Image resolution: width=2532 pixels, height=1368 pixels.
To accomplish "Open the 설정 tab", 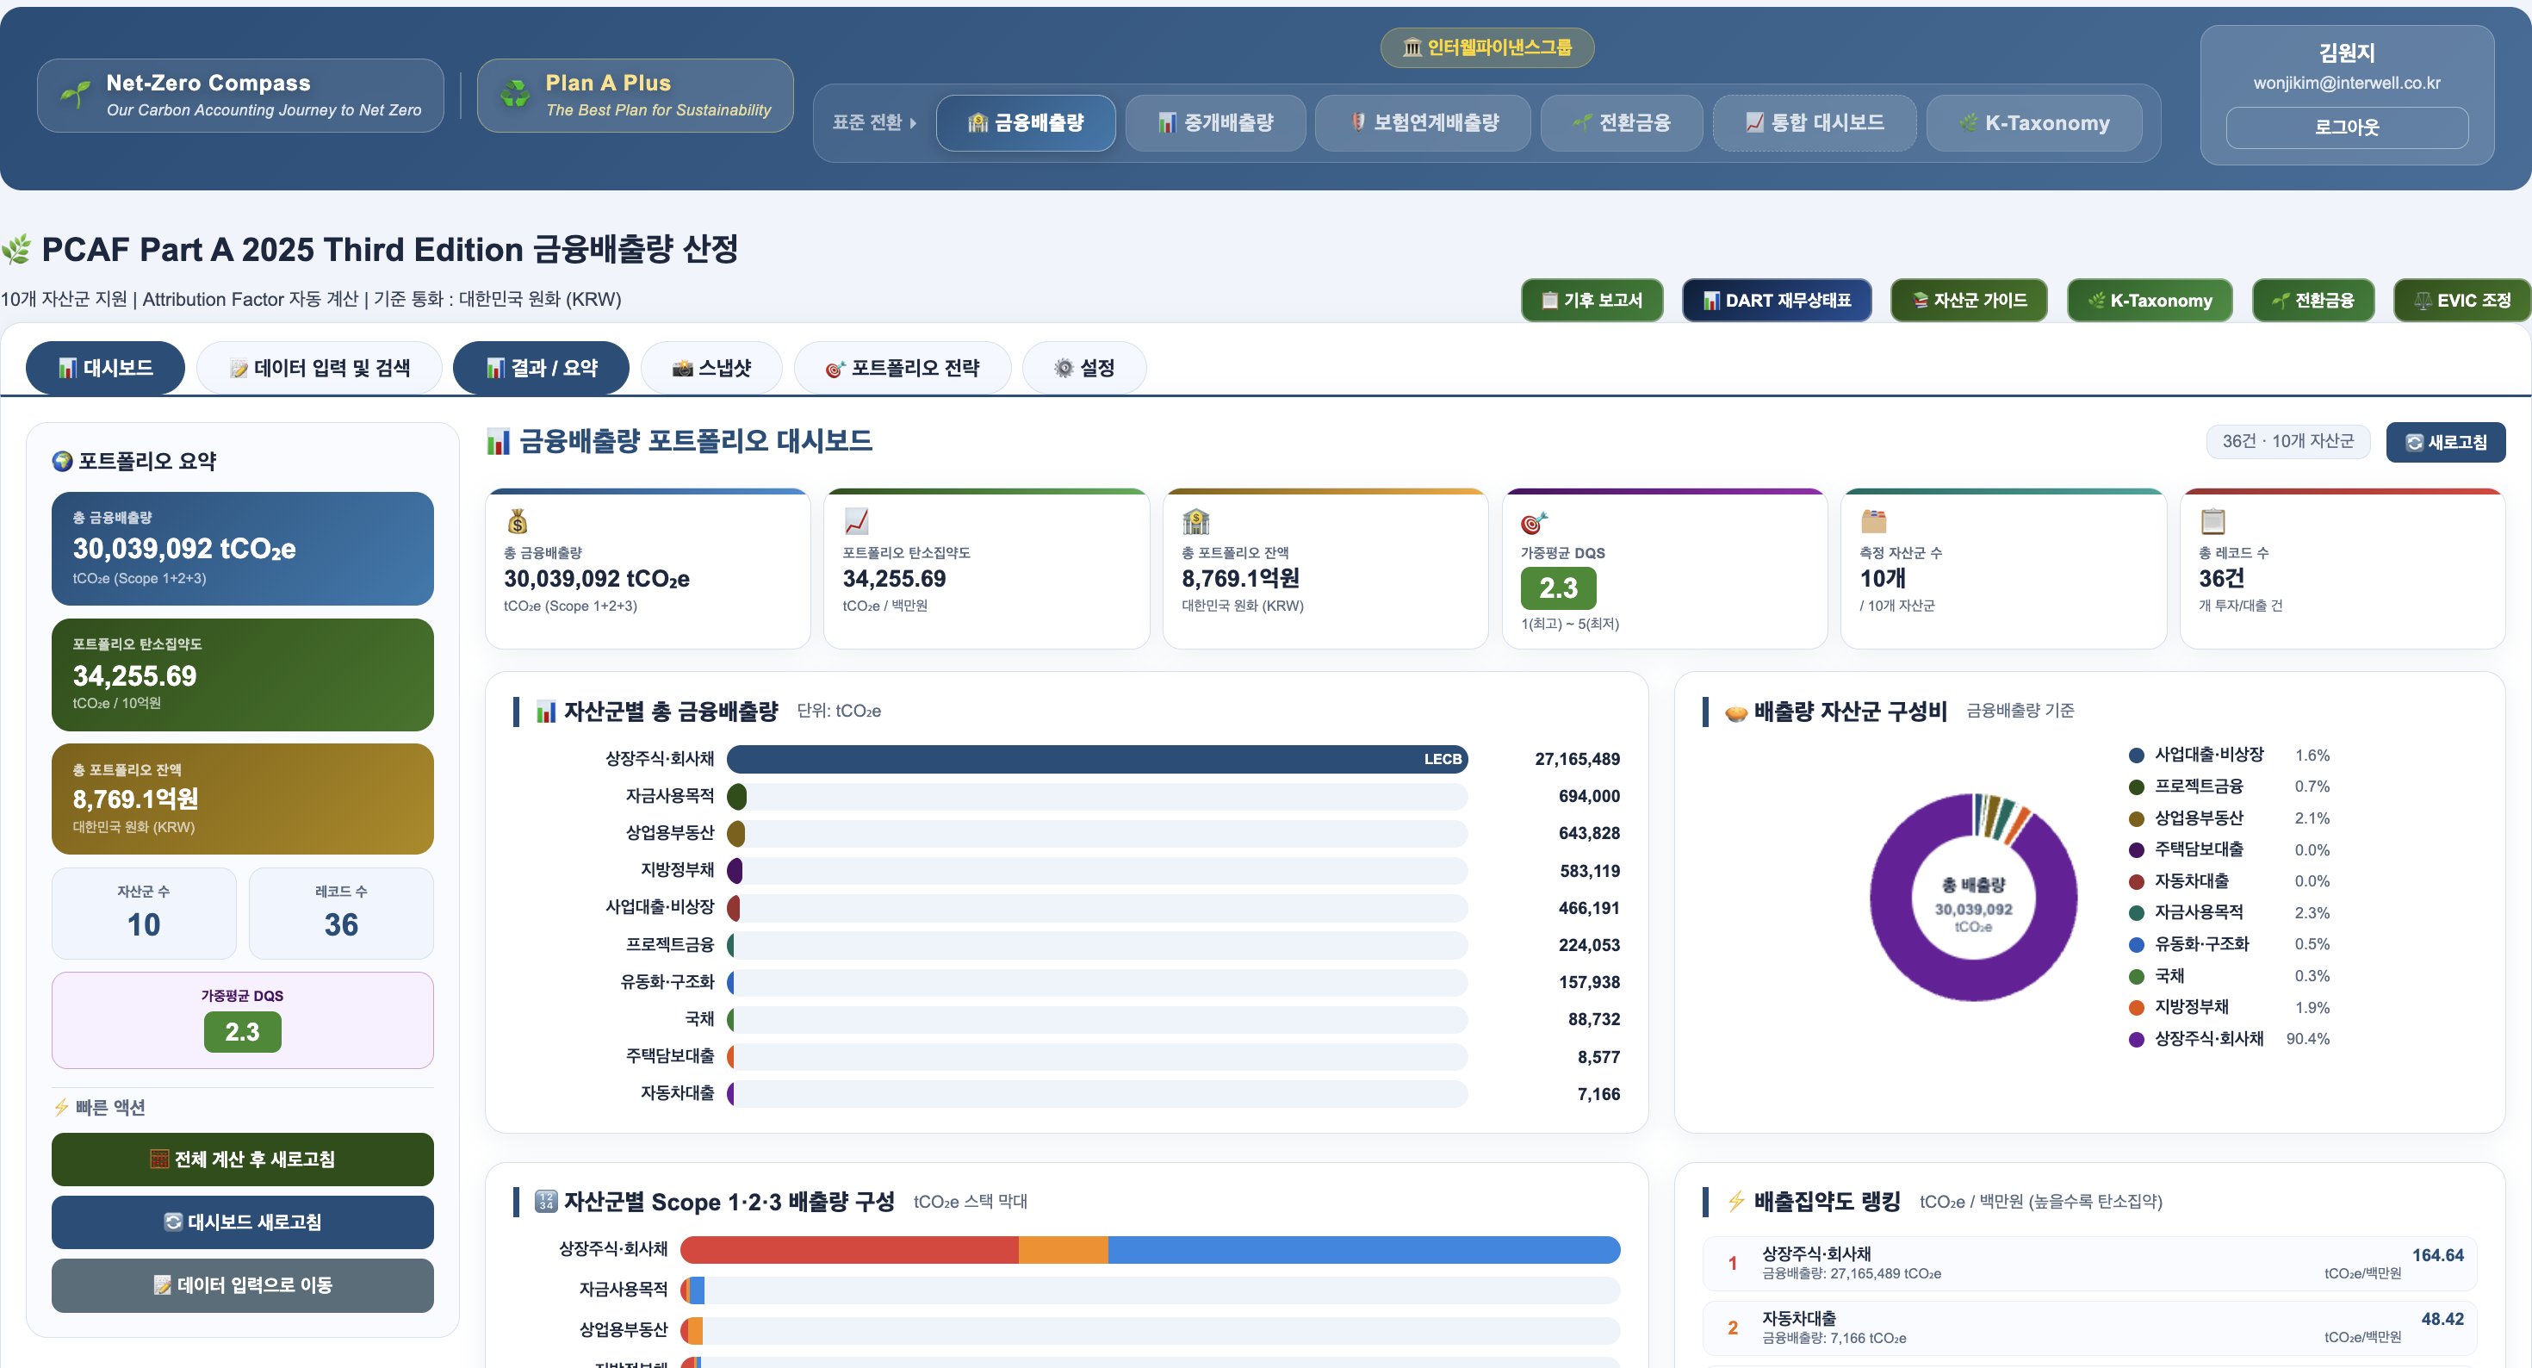I will coord(1084,368).
